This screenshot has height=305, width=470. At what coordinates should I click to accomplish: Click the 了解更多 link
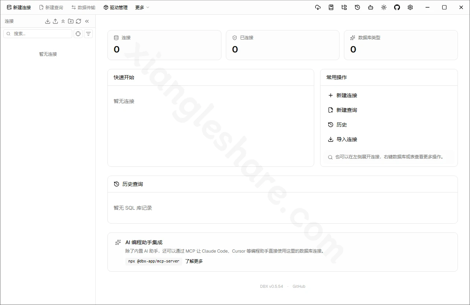pos(194,261)
